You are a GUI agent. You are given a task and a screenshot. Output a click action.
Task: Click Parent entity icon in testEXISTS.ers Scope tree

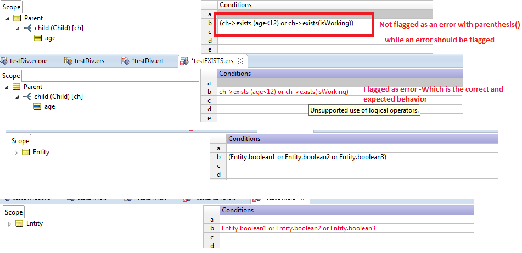coord(16,87)
